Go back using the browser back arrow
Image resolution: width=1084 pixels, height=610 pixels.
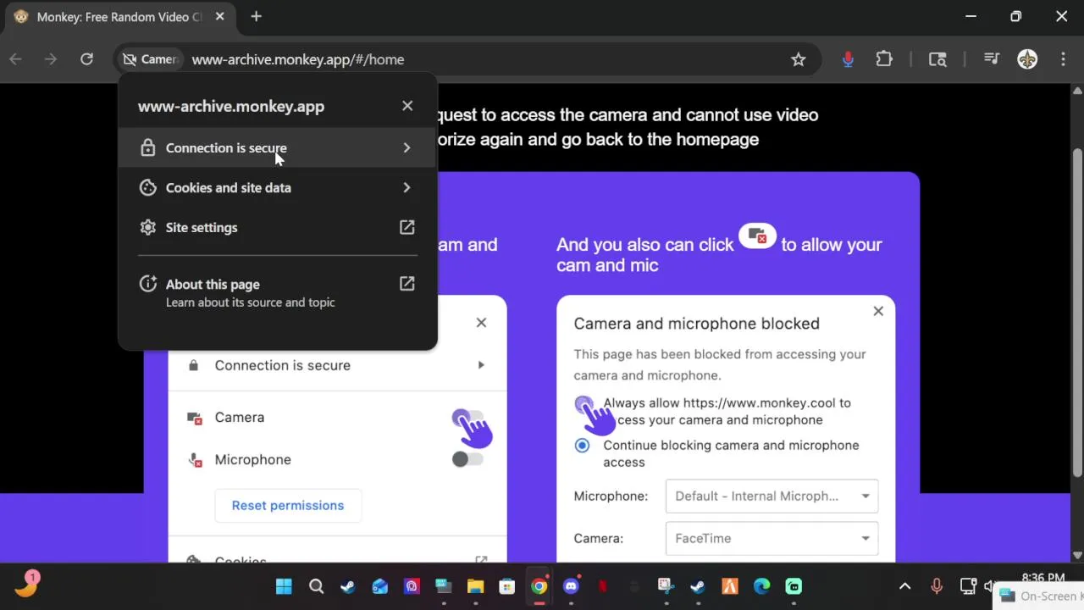15,59
